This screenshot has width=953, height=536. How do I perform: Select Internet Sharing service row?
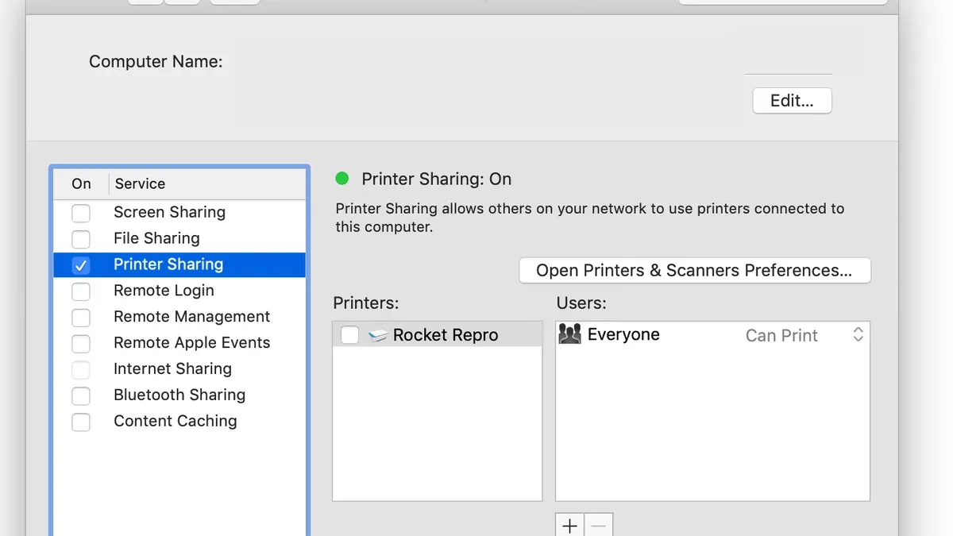[x=179, y=370]
